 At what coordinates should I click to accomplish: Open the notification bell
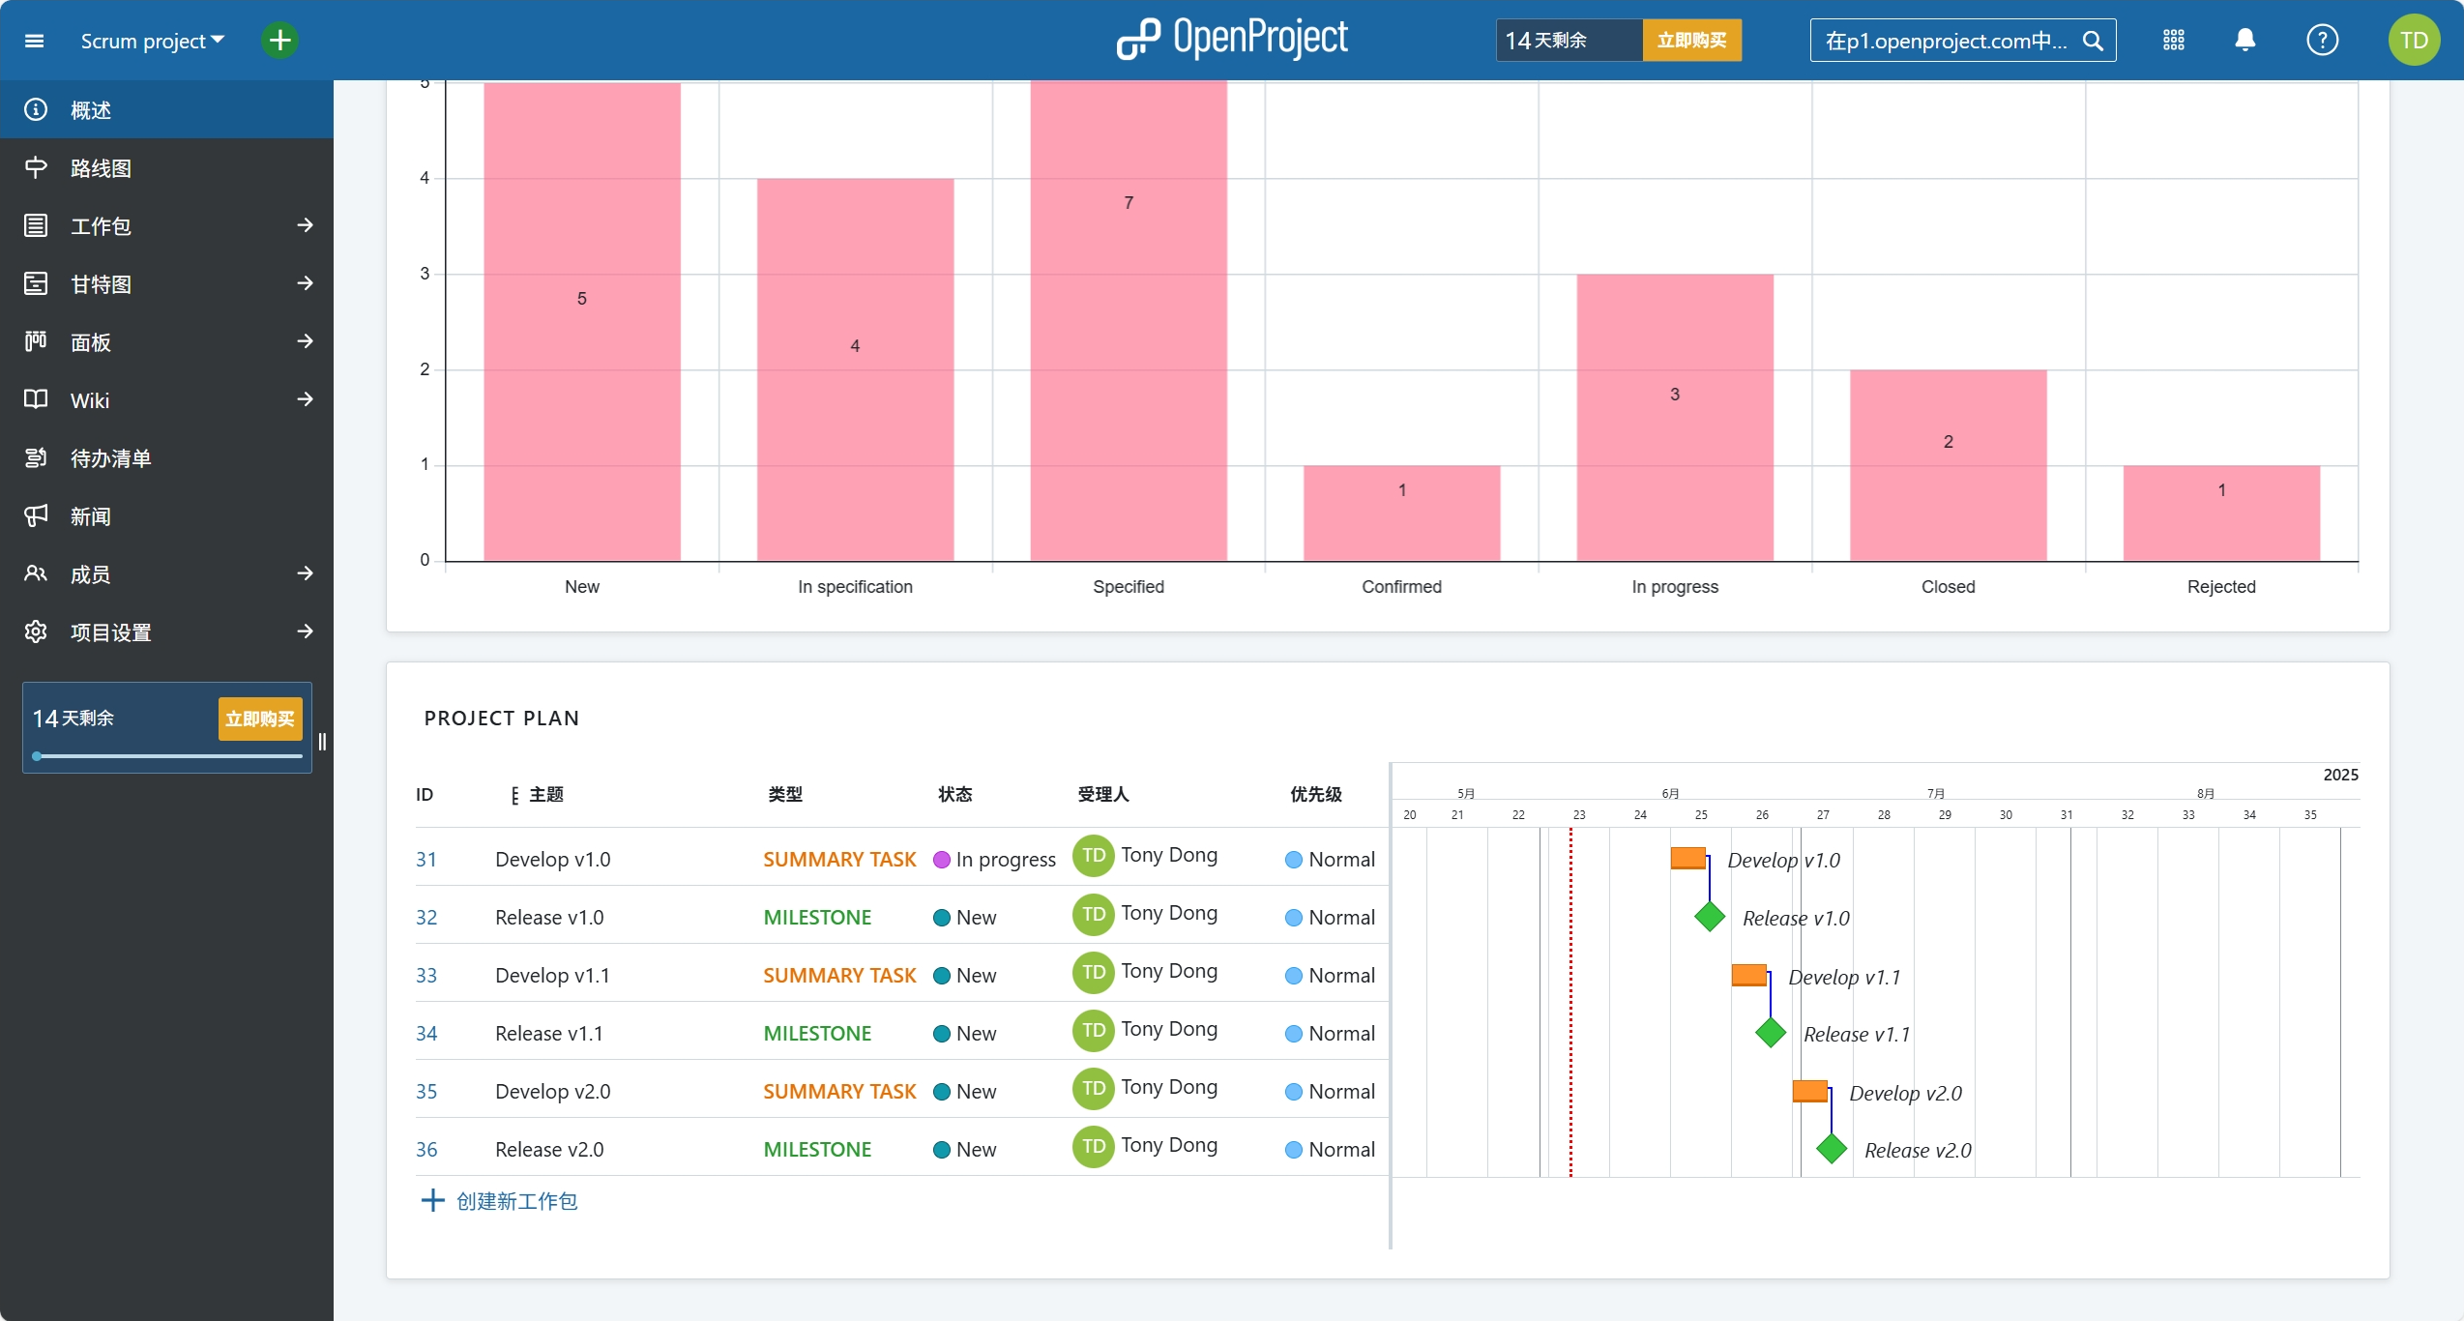[x=2245, y=41]
